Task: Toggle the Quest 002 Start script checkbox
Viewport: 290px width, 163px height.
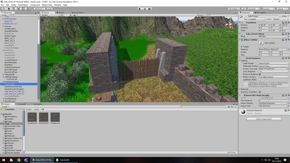Action: 245,96
